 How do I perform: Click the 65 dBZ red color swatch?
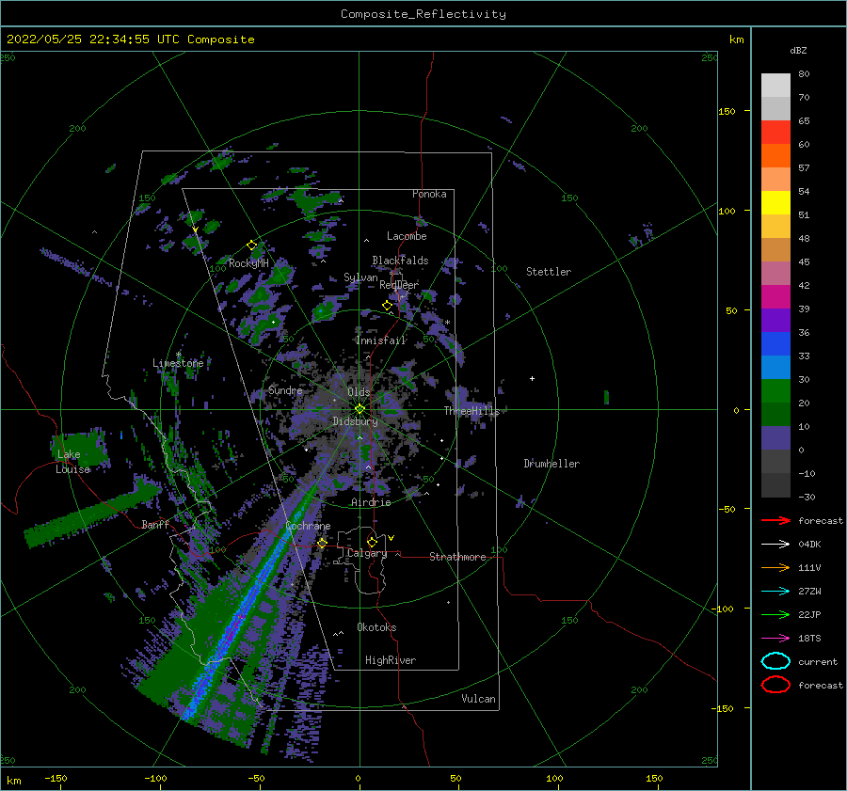775,132
